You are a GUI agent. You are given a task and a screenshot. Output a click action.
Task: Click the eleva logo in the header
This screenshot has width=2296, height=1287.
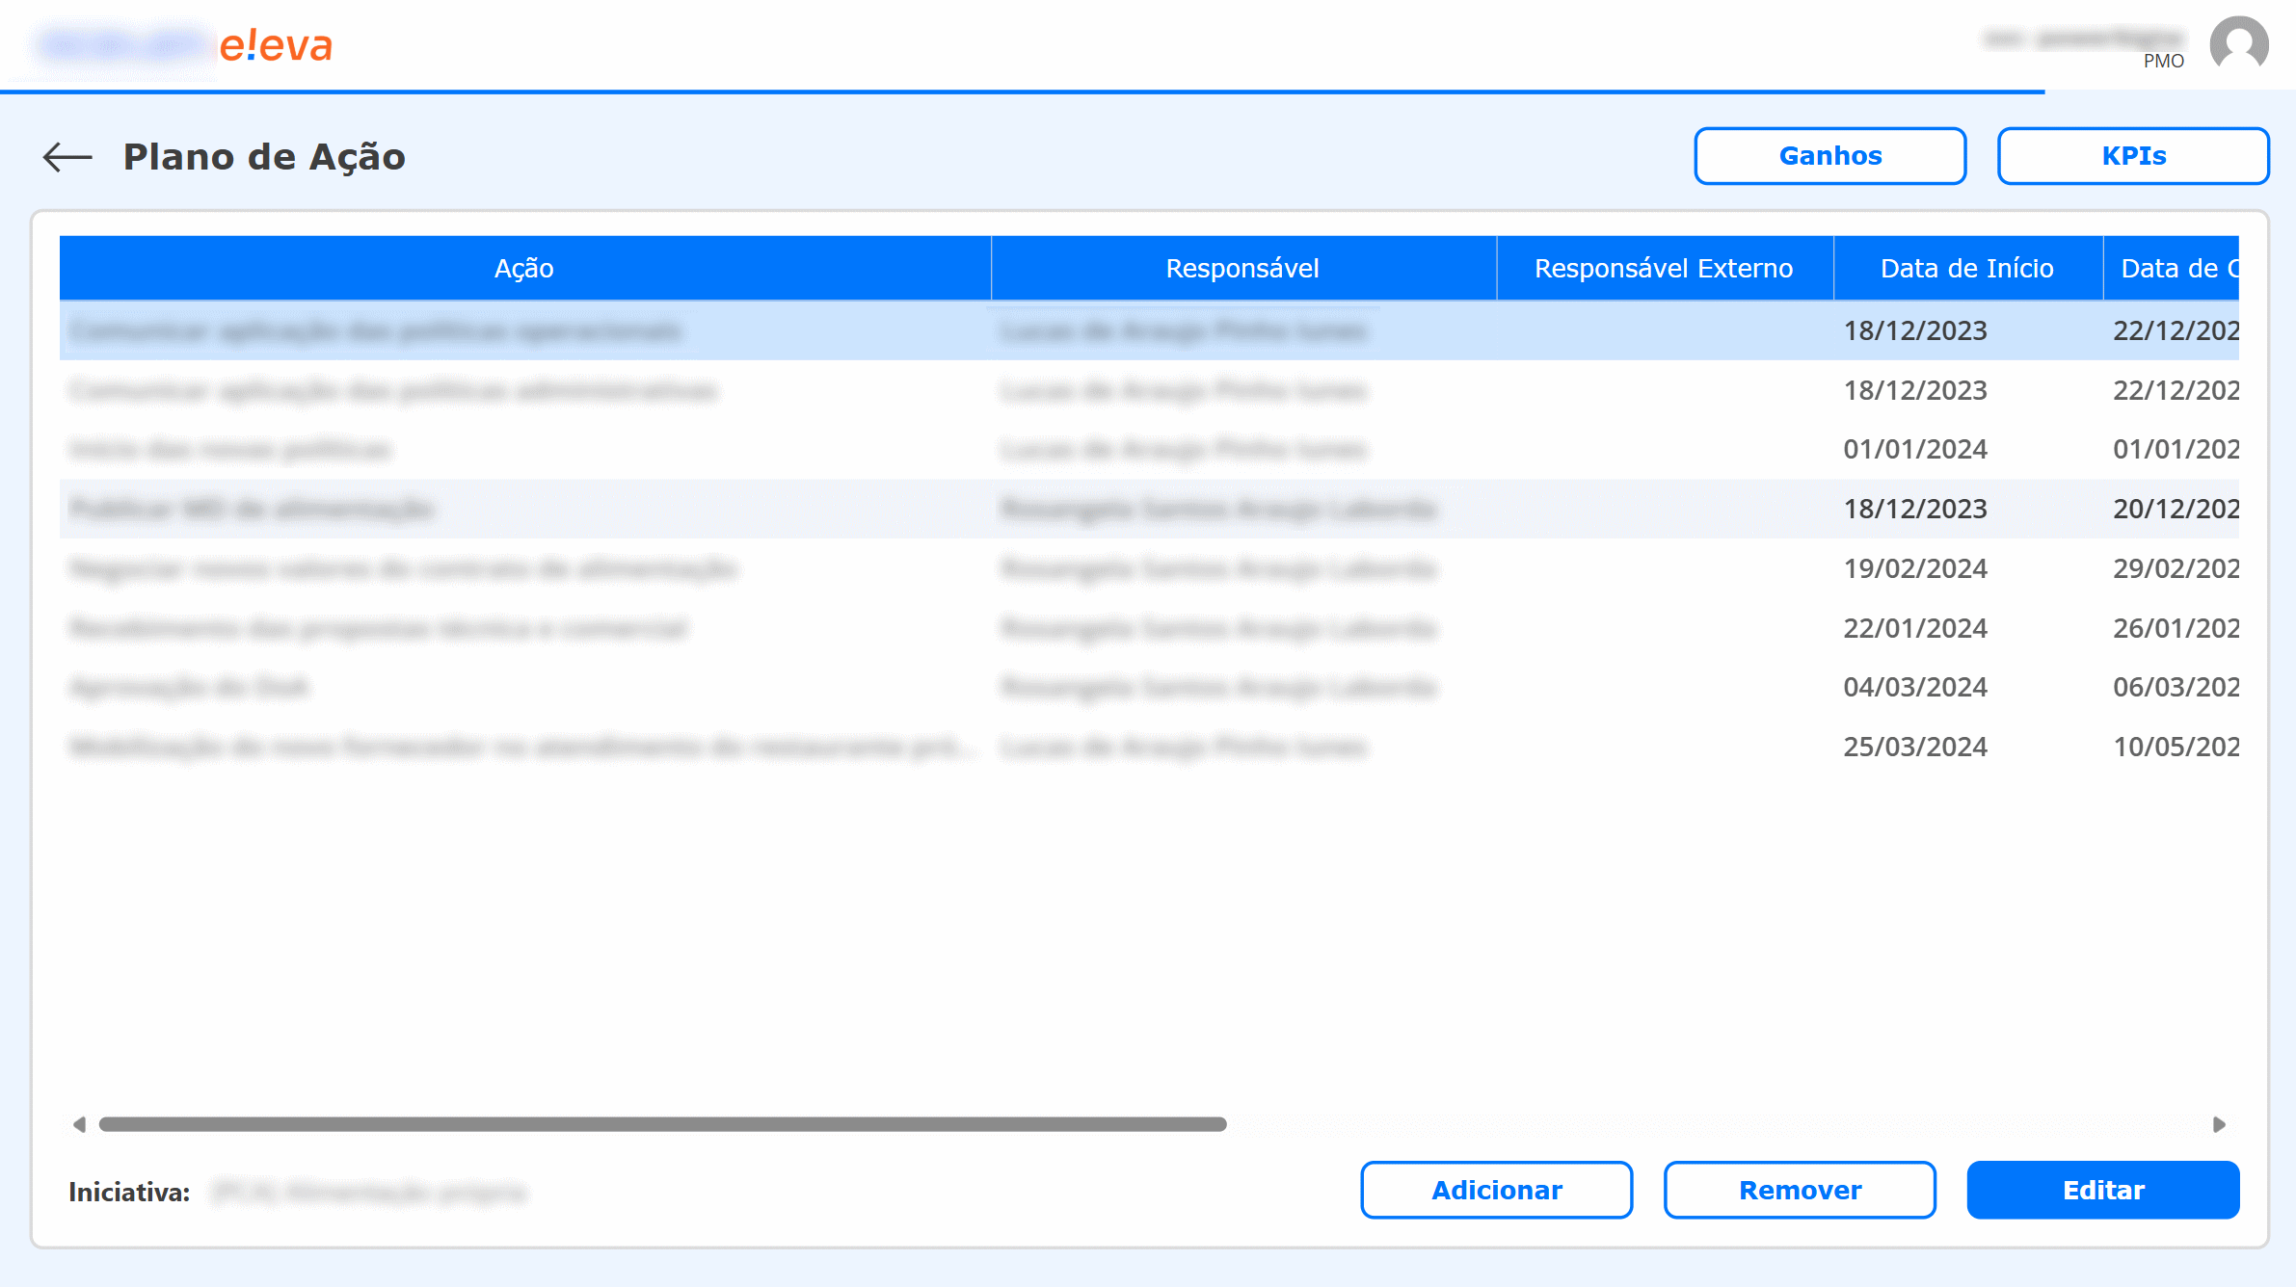coord(277,44)
